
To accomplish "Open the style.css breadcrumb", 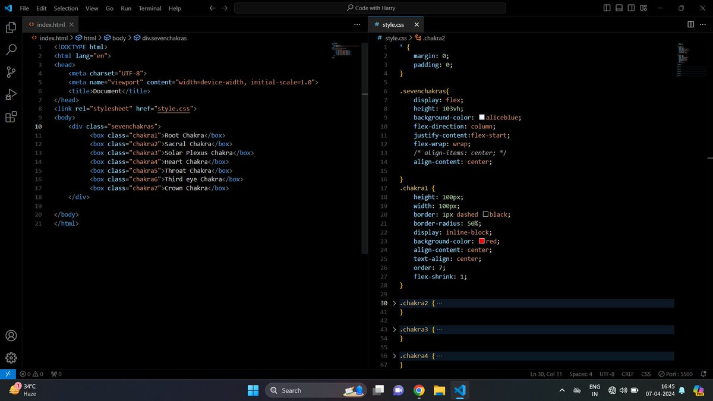I will (x=391, y=38).
